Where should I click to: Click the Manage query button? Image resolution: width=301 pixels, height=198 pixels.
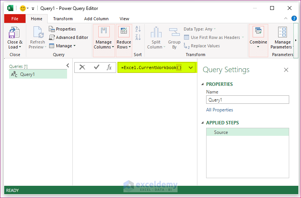62,46
